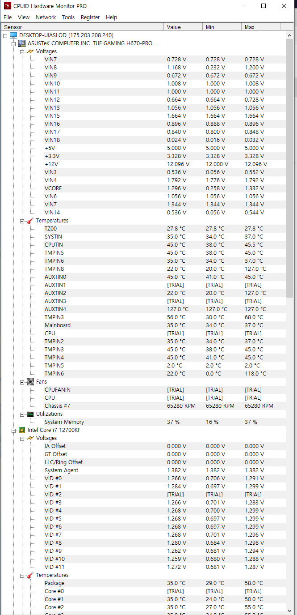
Task: Collapse the Utilizations section
Action: point(22,414)
